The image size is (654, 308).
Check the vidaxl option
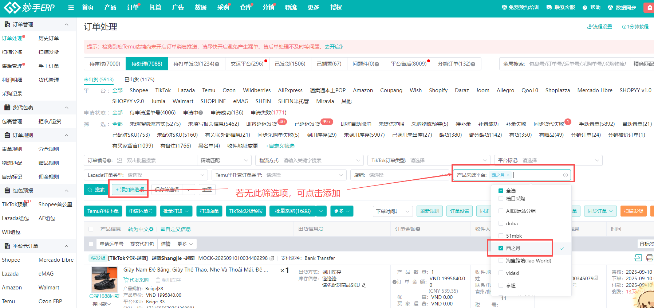[501, 273]
